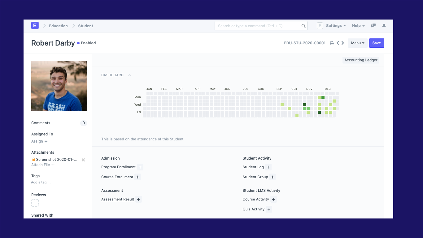Go to next student record arrow

click(343, 43)
